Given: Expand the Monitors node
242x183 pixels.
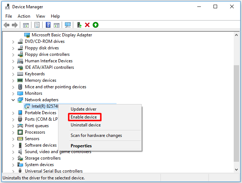Looking at the screenshot, I should 13,94.
